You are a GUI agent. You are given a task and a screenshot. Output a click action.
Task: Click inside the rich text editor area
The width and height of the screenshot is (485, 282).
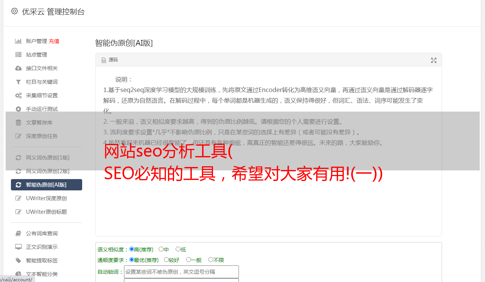[268, 151]
